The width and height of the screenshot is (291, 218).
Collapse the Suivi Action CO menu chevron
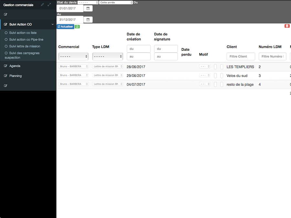(x=53, y=25)
